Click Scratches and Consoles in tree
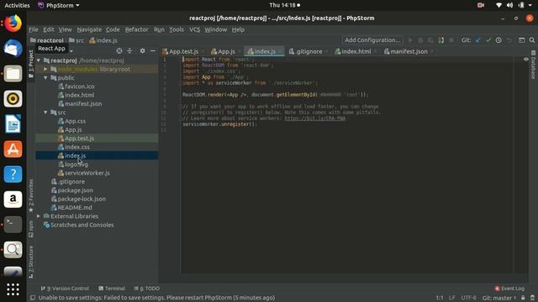Image resolution: width=538 pixels, height=302 pixels. [x=82, y=225]
